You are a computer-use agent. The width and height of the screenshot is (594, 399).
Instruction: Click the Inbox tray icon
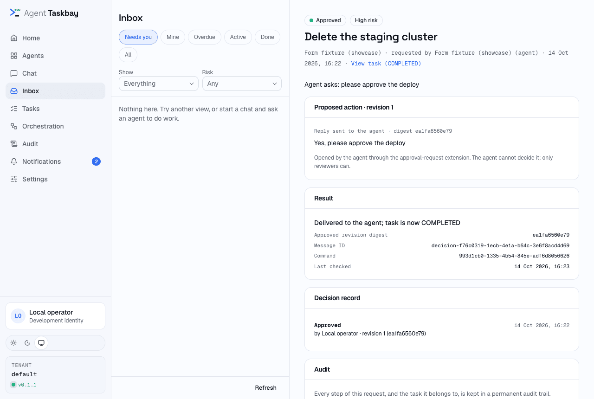14,91
